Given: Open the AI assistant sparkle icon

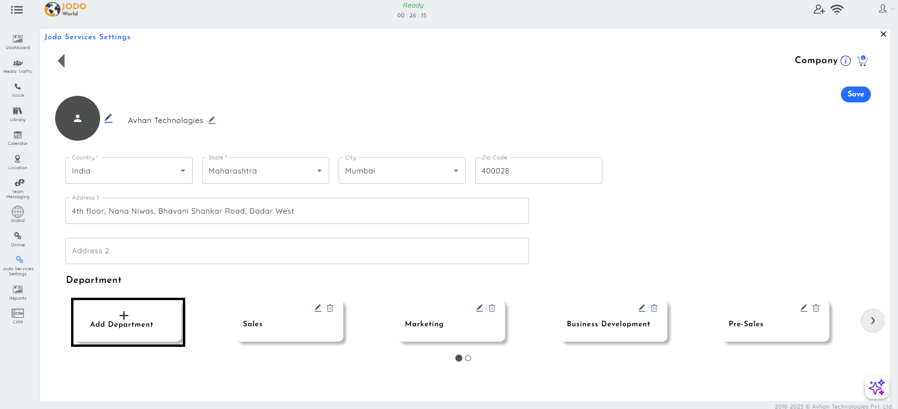Looking at the screenshot, I should point(876,387).
